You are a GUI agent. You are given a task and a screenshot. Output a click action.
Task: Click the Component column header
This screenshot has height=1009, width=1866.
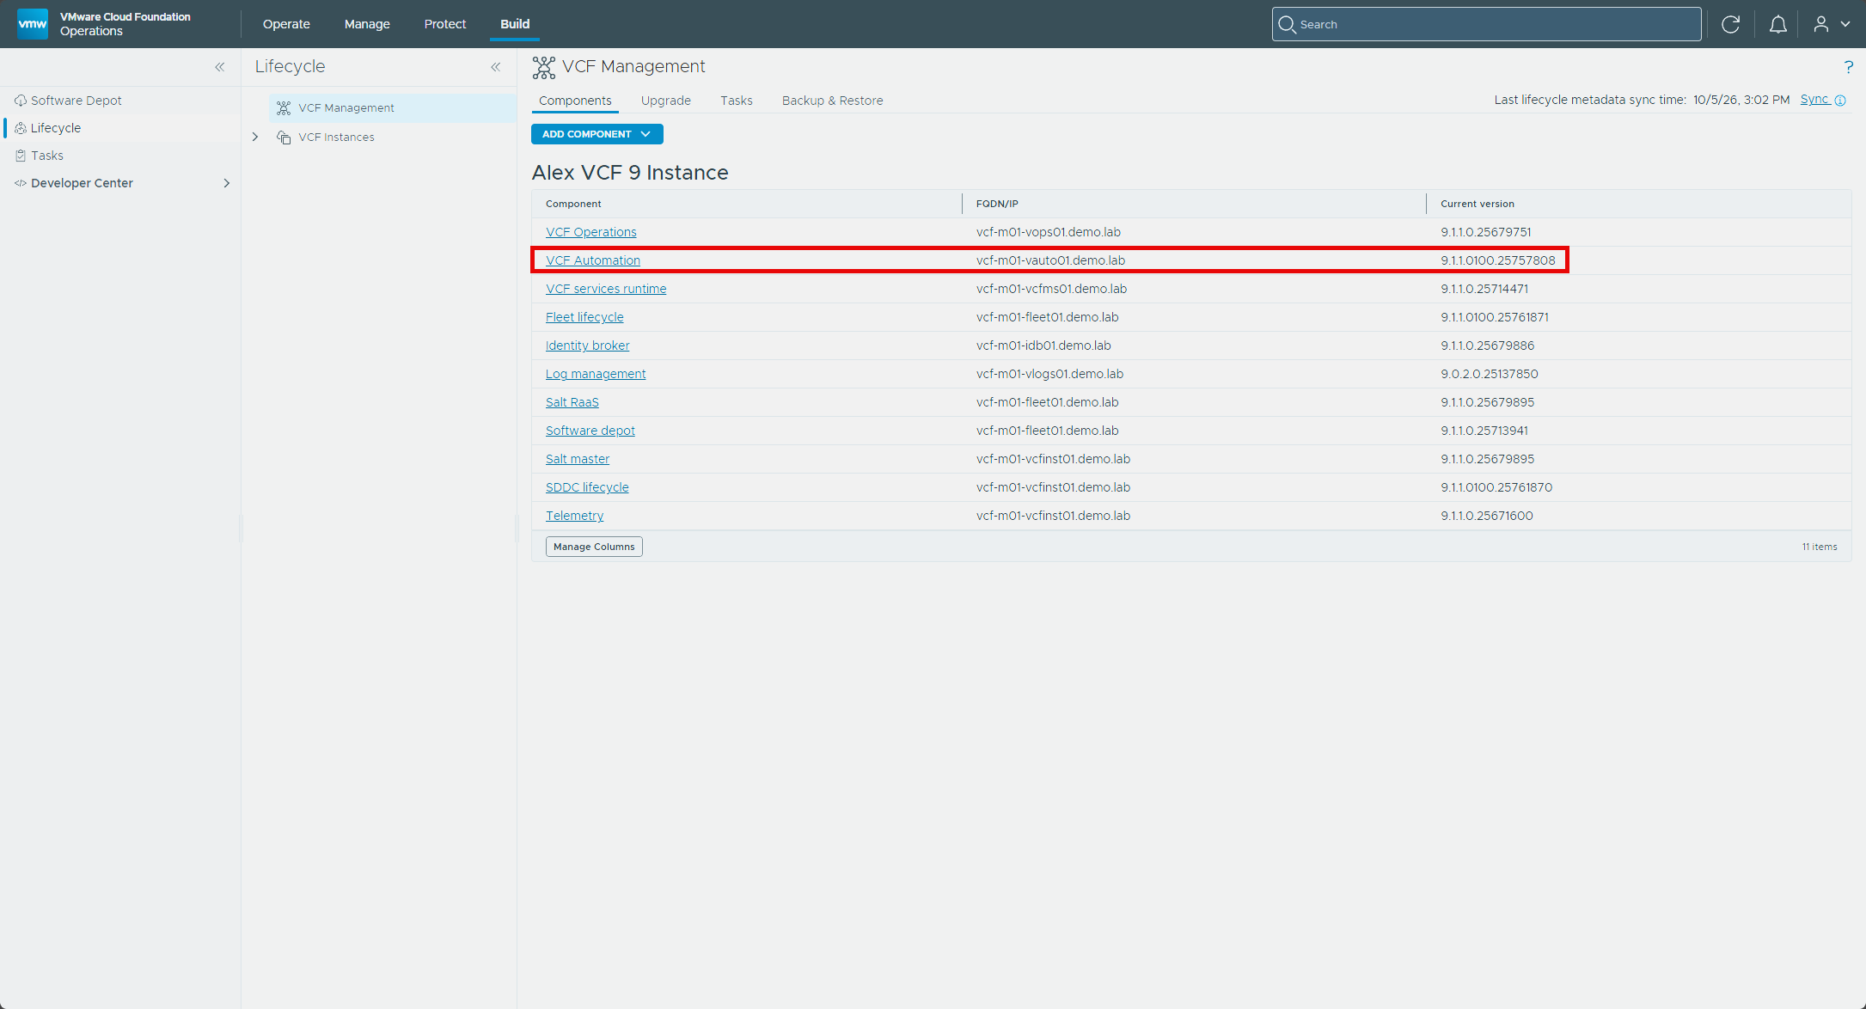click(x=573, y=204)
